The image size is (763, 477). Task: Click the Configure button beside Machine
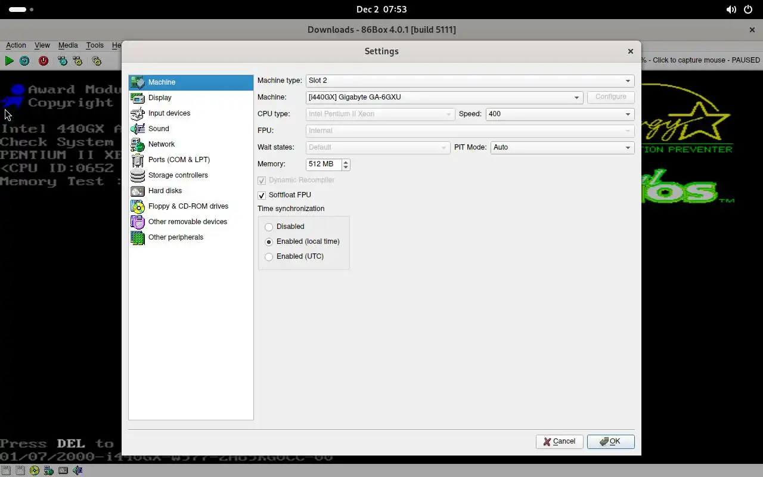tap(610, 97)
